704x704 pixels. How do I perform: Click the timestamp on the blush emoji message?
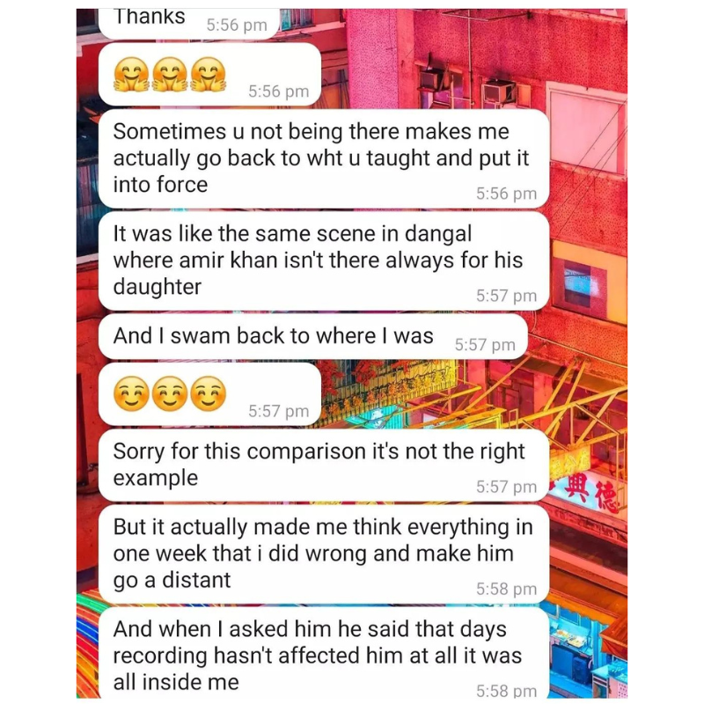click(x=278, y=411)
